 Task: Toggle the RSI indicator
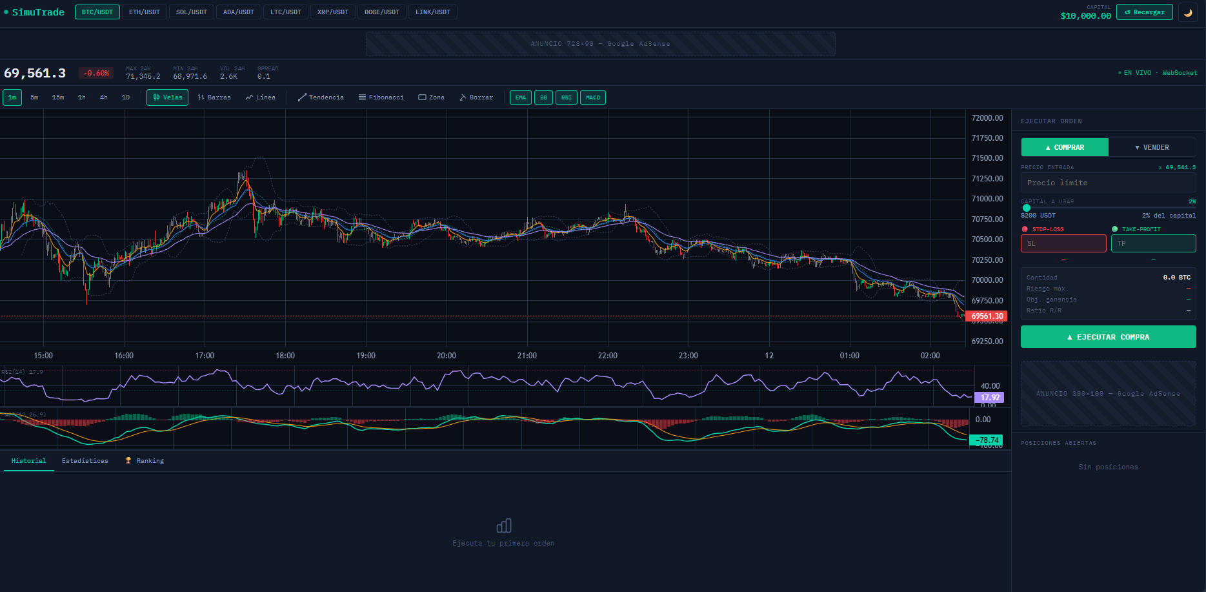click(x=566, y=97)
